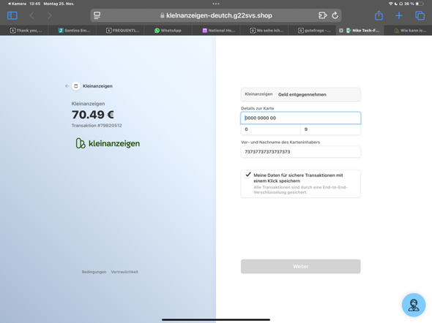Go forward with browser forward arrow
This screenshot has width=432, height=323.
click(x=49, y=15)
